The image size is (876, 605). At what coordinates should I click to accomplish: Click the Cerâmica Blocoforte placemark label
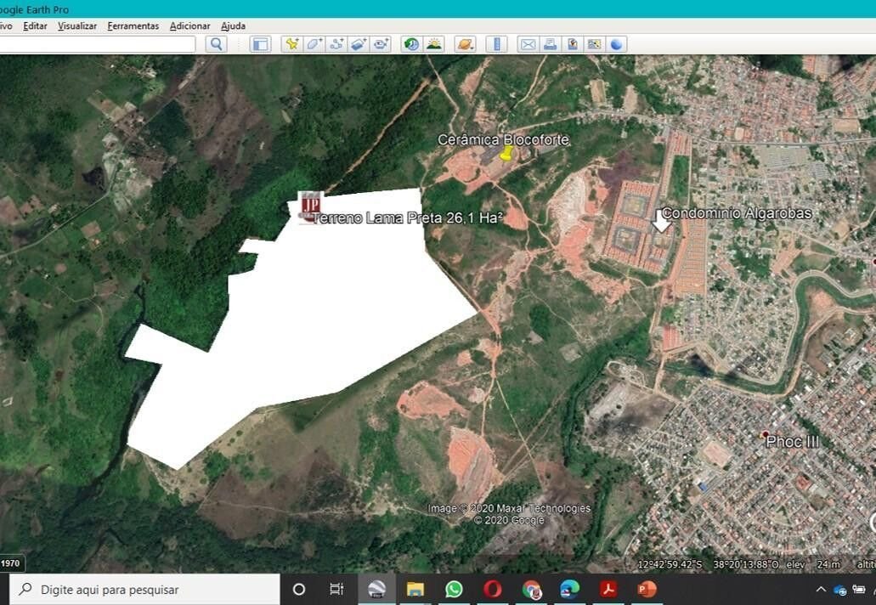[503, 139]
